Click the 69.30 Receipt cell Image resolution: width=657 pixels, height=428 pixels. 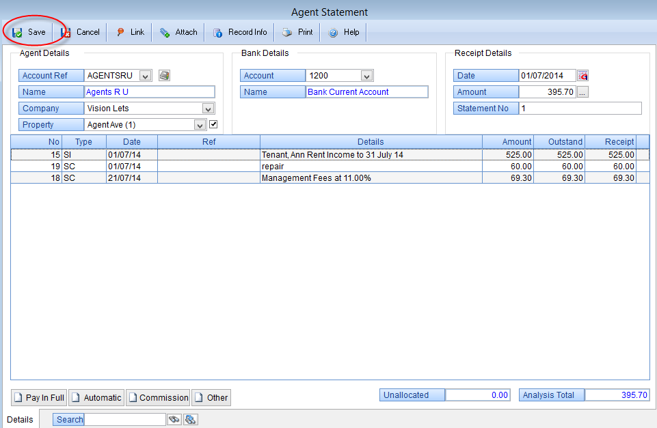coord(611,178)
